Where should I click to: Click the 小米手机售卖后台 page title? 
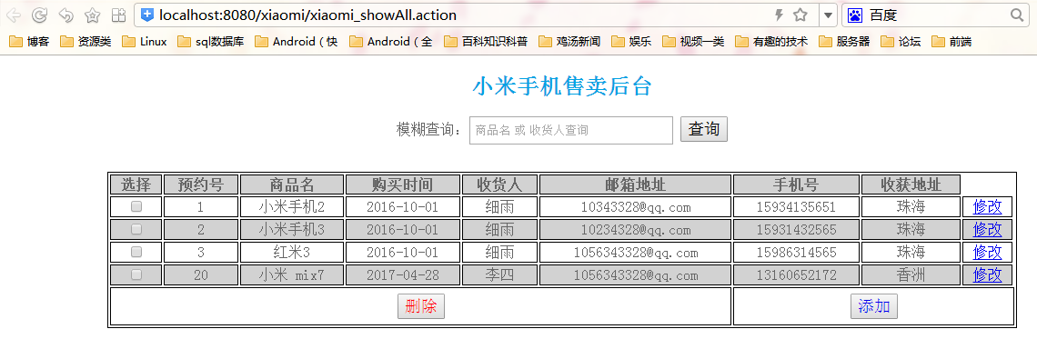(x=562, y=86)
